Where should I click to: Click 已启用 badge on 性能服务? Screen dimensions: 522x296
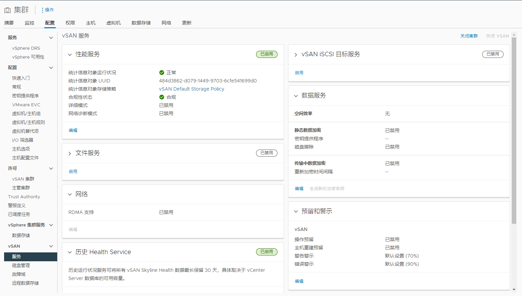tap(267, 54)
